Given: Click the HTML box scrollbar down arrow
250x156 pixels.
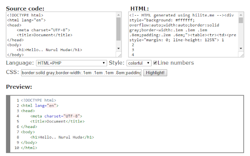Looking at the screenshot, I should click(x=241, y=48).
